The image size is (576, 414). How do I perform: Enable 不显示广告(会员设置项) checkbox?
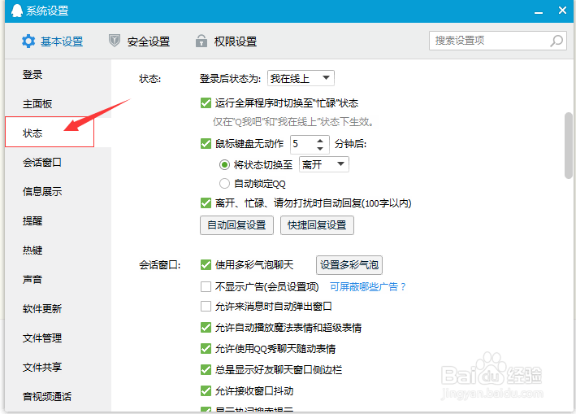(206, 286)
